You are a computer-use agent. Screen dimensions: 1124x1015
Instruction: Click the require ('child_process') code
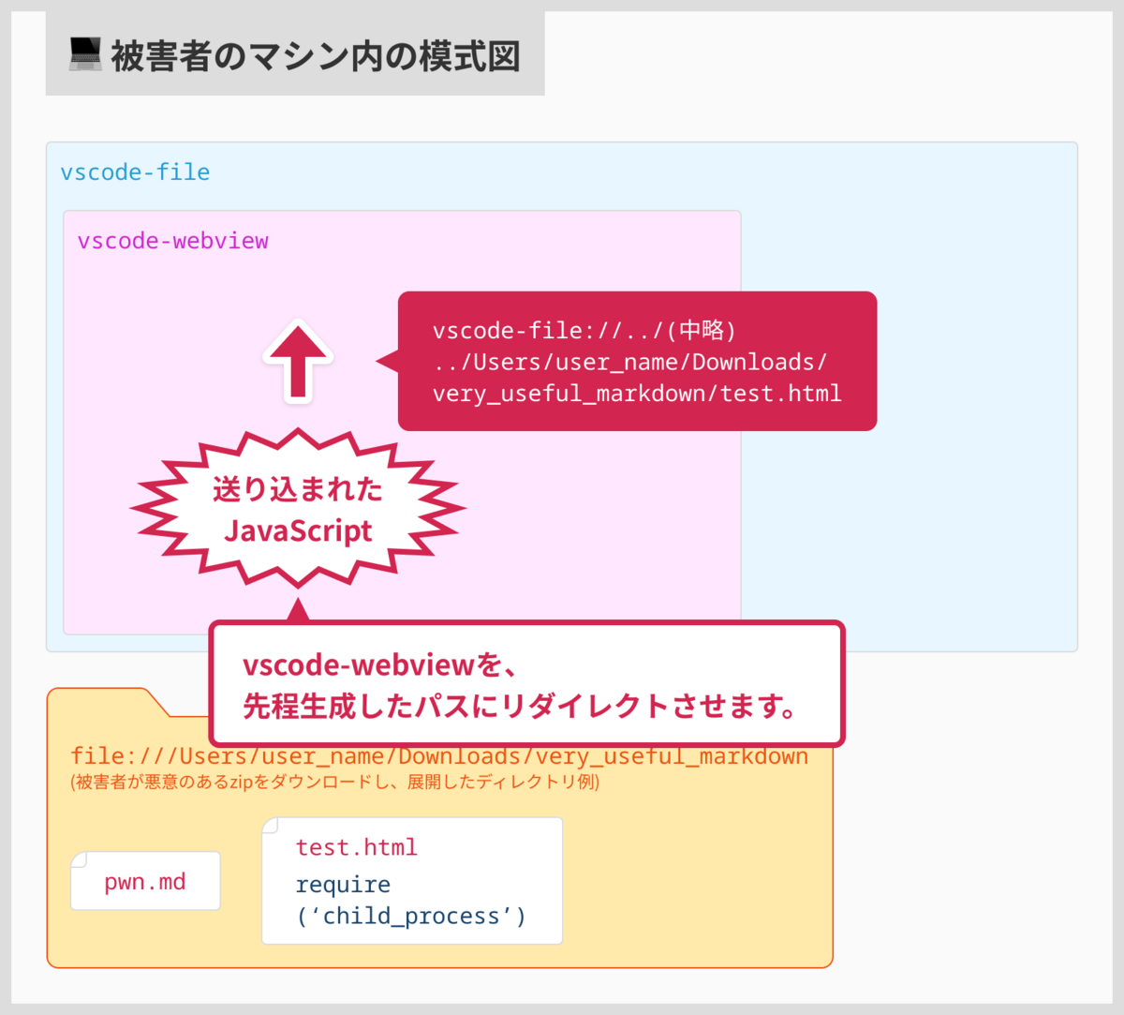(411, 900)
